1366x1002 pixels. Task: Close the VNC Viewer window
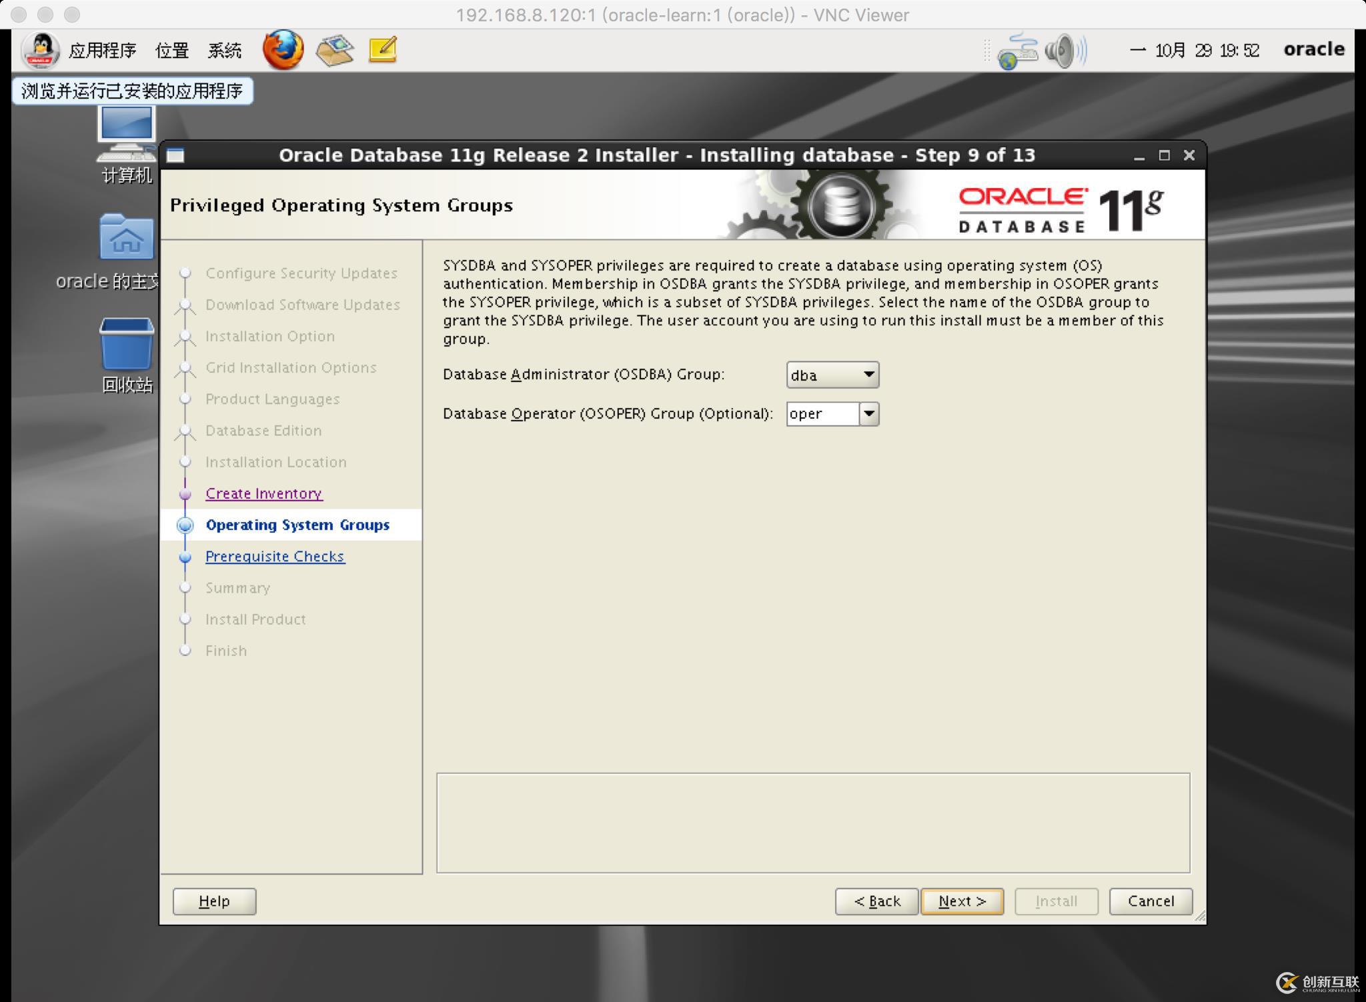click(x=19, y=14)
